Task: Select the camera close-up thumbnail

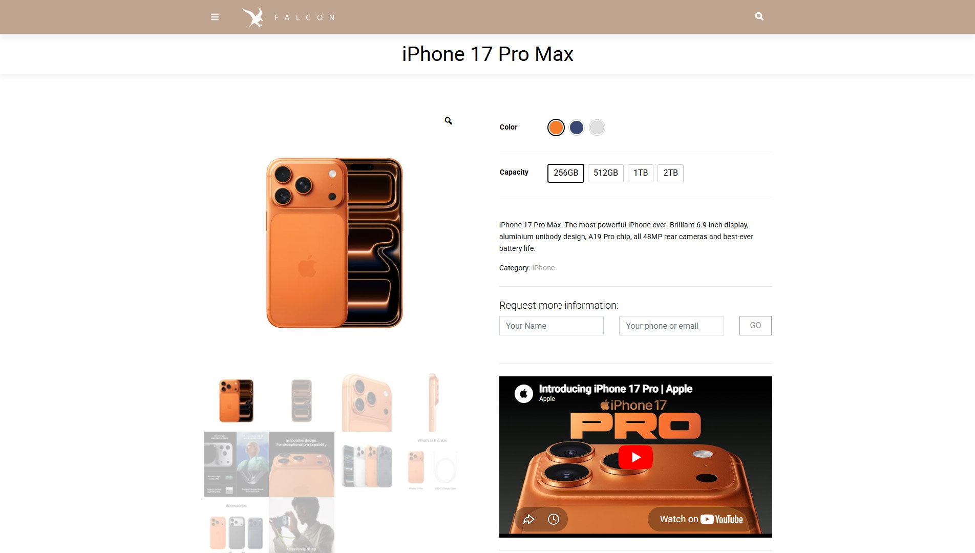Action: point(367,402)
